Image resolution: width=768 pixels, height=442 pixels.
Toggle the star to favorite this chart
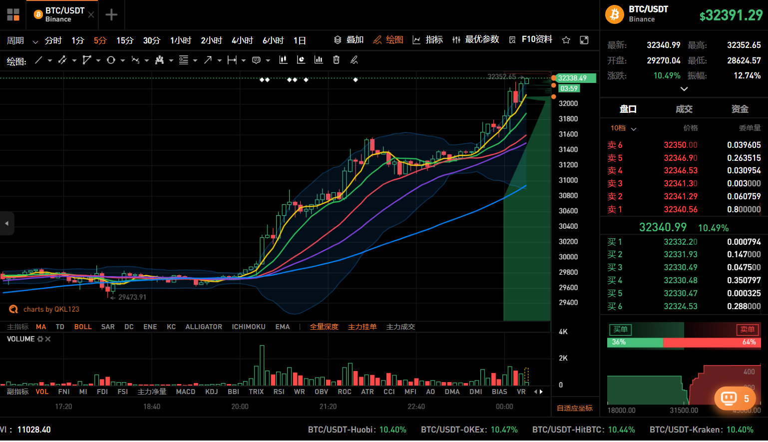tap(566, 40)
